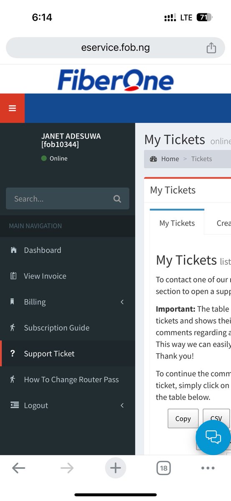Open the tab switcher showing 18
Screen dimensions: 231x501
[163, 468]
